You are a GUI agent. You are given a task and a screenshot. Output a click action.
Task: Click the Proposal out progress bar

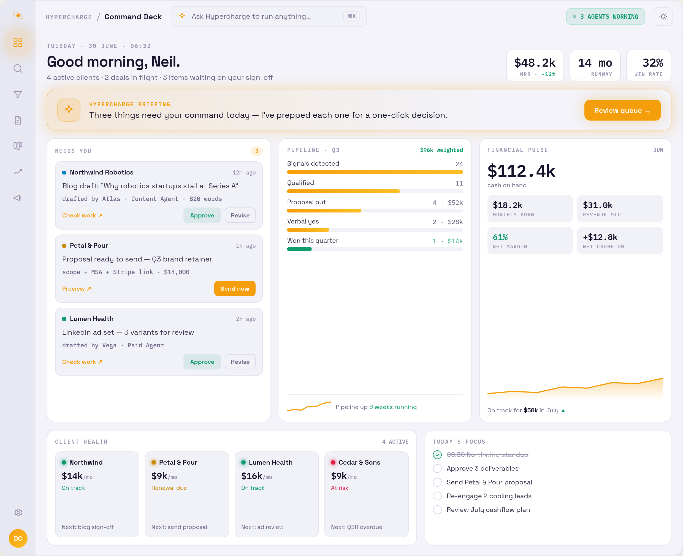point(375,210)
